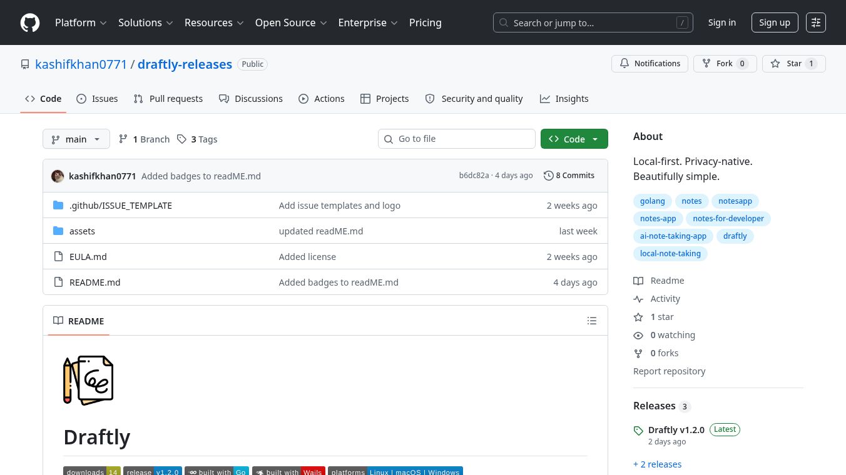The image size is (846, 475).
Task: Switch to the Insights tab
Action: (x=564, y=99)
